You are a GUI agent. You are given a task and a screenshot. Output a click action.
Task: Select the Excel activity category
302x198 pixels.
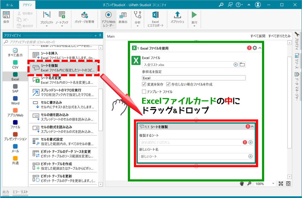point(15,76)
